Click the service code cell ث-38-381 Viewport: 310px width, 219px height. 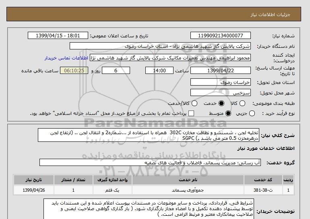pos(263,190)
